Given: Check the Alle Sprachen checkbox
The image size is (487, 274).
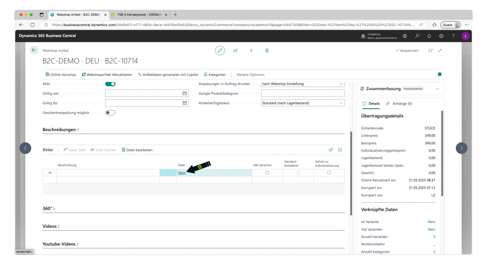Looking at the screenshot, I should pyautogui.click(x=267, y=173).
